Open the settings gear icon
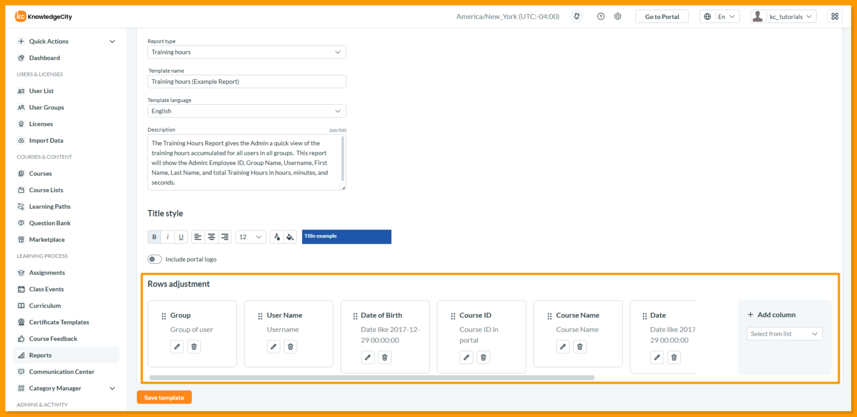Viewport: 857px width, 417px height. click(618, 17)
